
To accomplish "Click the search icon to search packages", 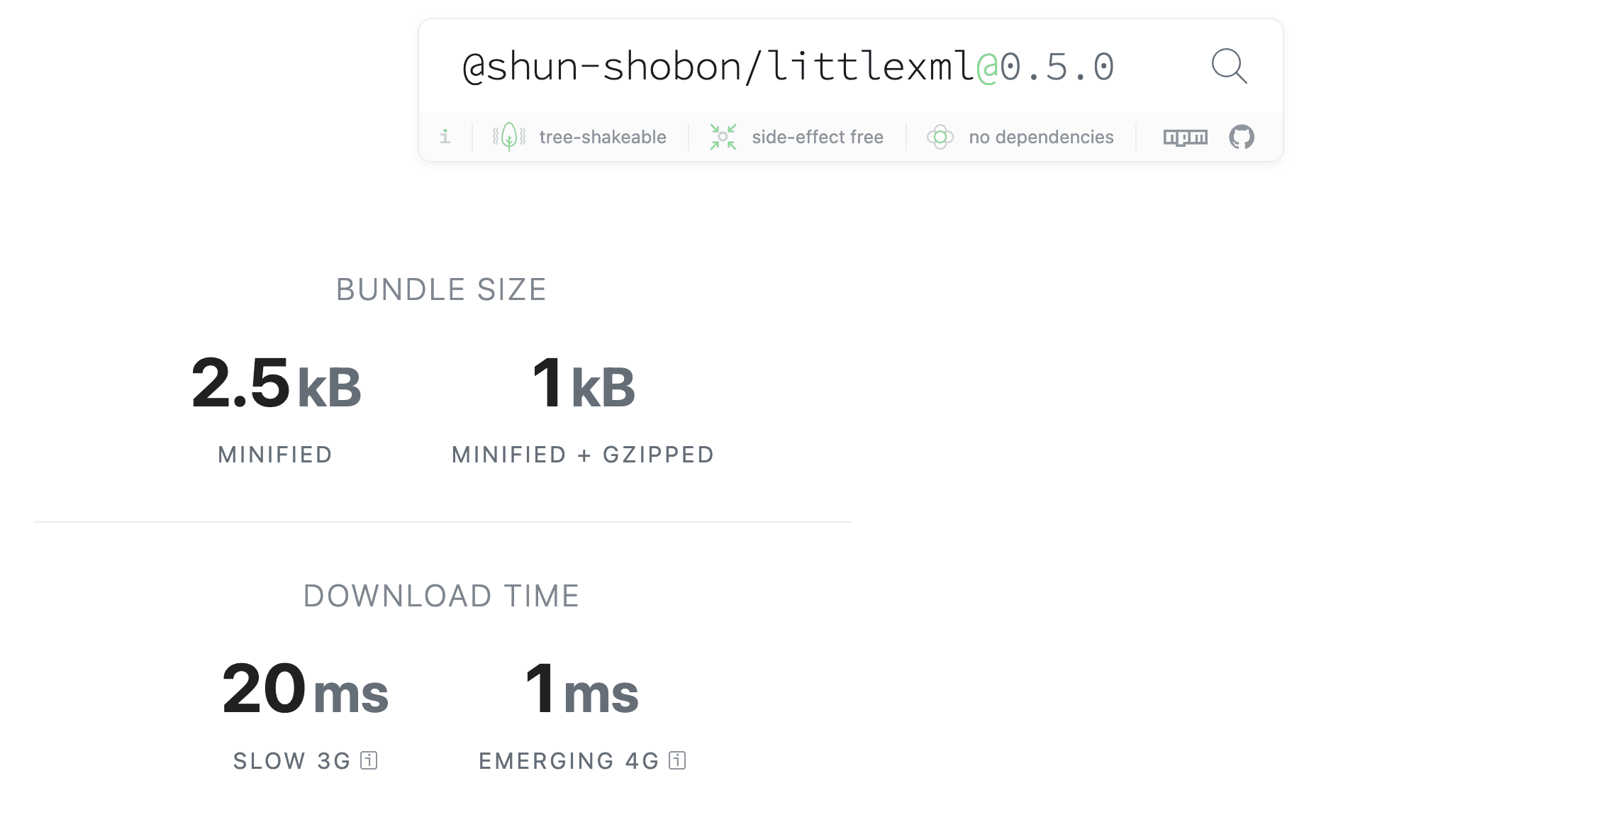I will pyautogui.click(x=1227, y=65).
